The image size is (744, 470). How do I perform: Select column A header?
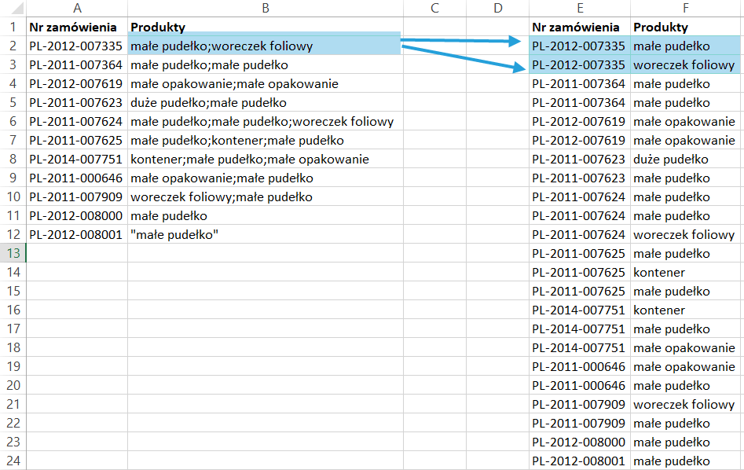click(77, 8)
